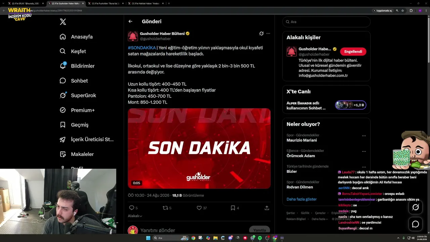Switch to X'te Pusholder Bursa'da tab
Viewport: 430px width, 242px height.
[106, 3]
